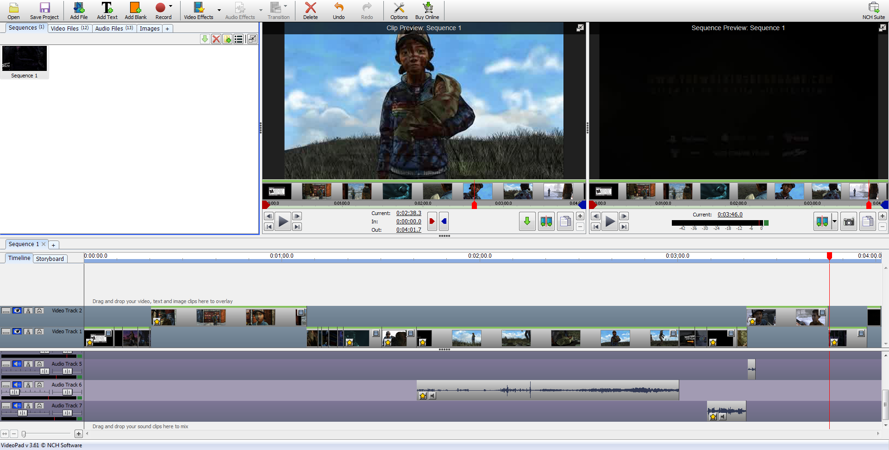Lock Audio Track 7
Image resolution: width=889 pixels, height=450 pixels.
39,406
